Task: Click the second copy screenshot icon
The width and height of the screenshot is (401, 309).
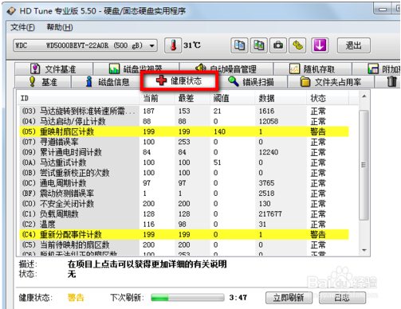Action: pos(259,45)
